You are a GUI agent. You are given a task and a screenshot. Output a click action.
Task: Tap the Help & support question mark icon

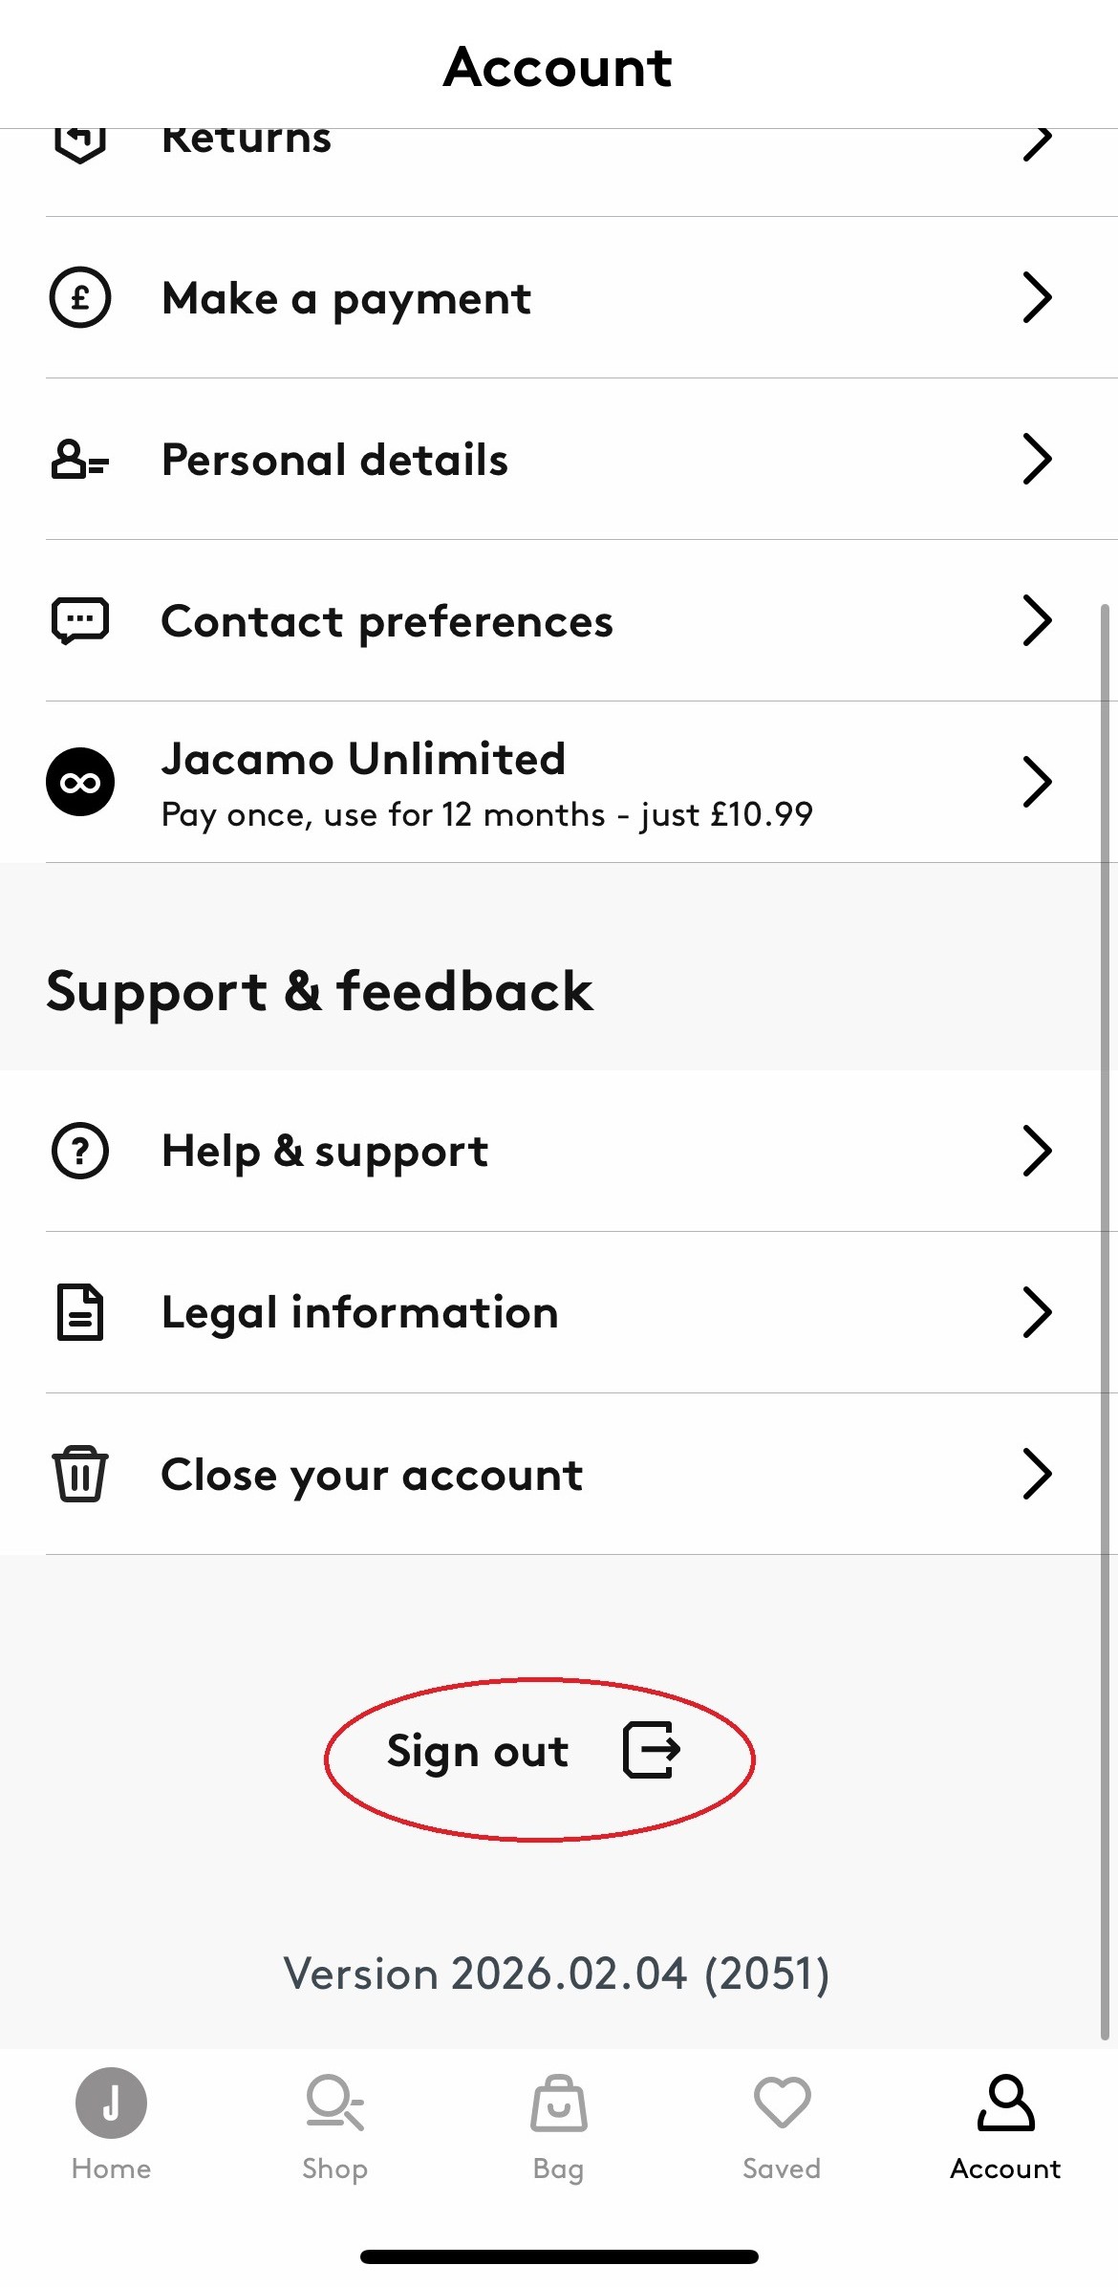click(x=80, y=1151)
